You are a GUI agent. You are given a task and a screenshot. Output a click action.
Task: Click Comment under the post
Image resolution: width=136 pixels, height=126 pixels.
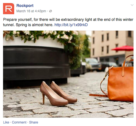tap(19, 122)
